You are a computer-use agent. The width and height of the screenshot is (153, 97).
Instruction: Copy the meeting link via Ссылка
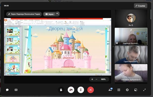pyautogui.click(x=141, y=6)
